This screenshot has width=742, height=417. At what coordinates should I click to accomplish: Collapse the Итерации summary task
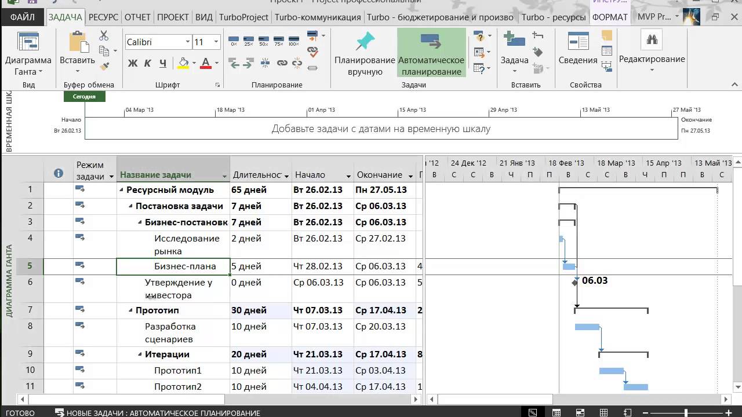coord(140,354)
